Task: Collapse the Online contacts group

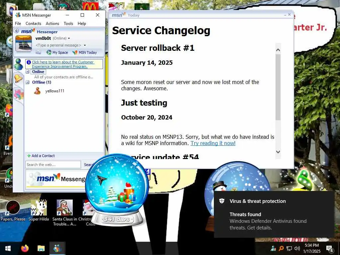Action: (28, 72)
